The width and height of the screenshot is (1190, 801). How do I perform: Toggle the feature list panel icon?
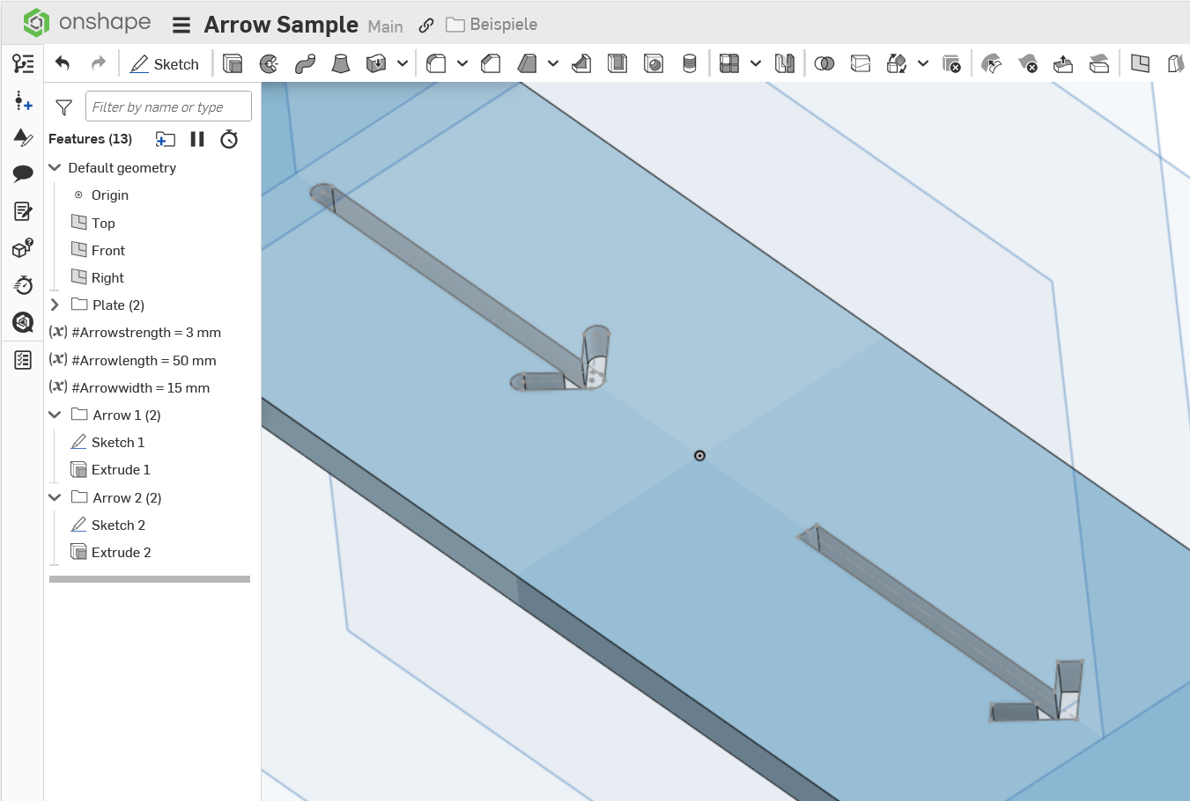click(x=23, y=63)
